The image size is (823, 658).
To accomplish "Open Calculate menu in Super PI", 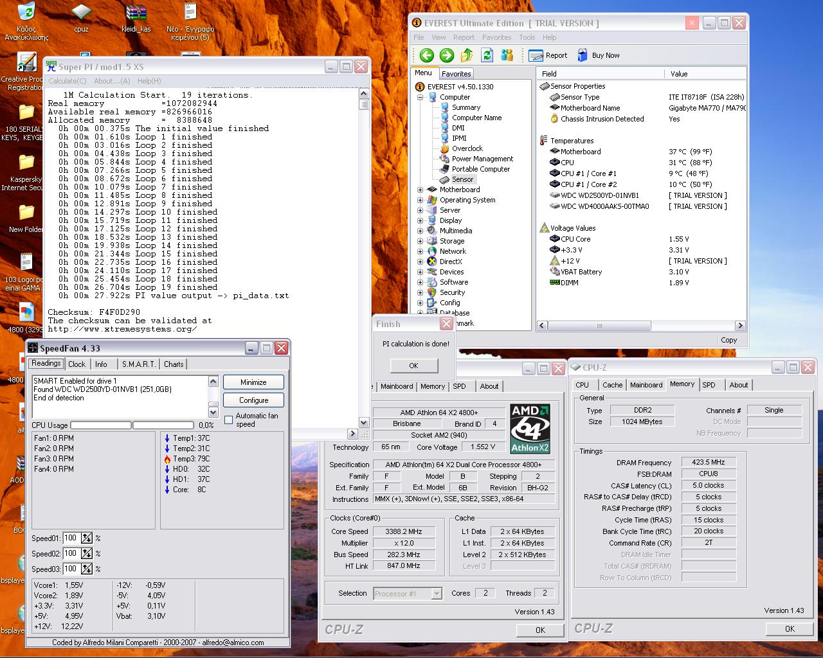I will point(67,81).
